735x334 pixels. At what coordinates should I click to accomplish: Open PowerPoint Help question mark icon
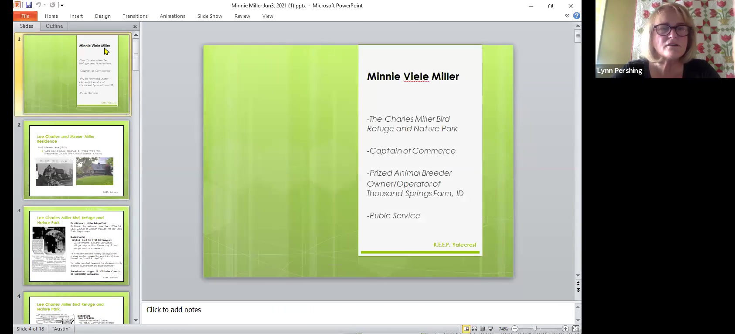[x=577, y=16]
